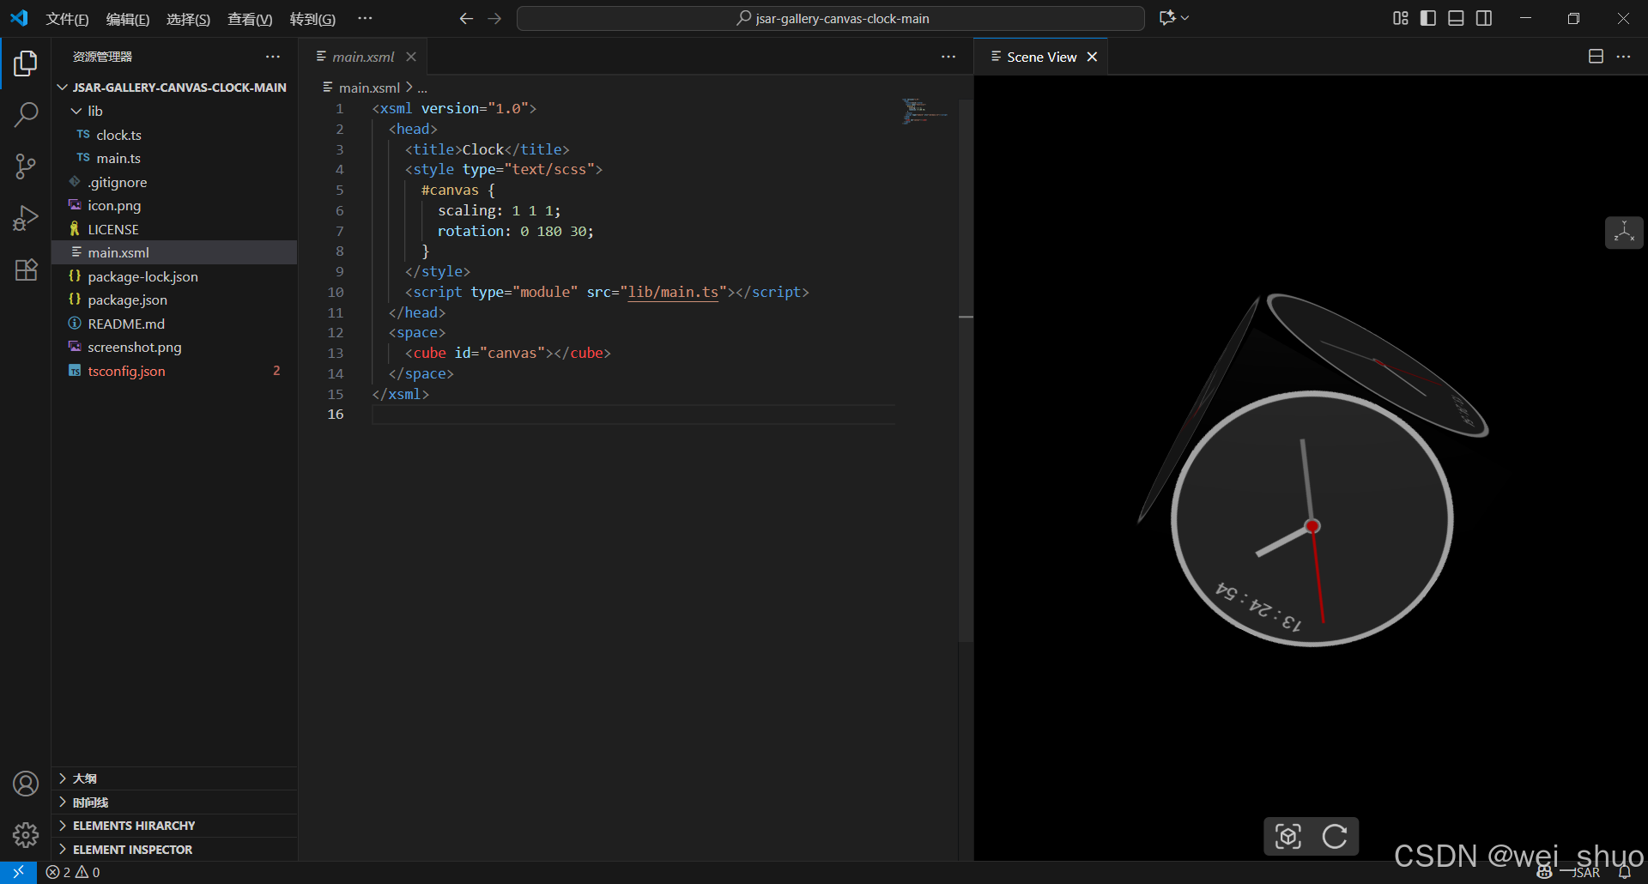Open package.json in the explorer
The width and height of the screenshot is (1648, 884).
[174, 300]
